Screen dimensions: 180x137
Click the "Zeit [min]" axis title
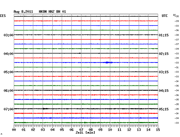pos(85,133)
